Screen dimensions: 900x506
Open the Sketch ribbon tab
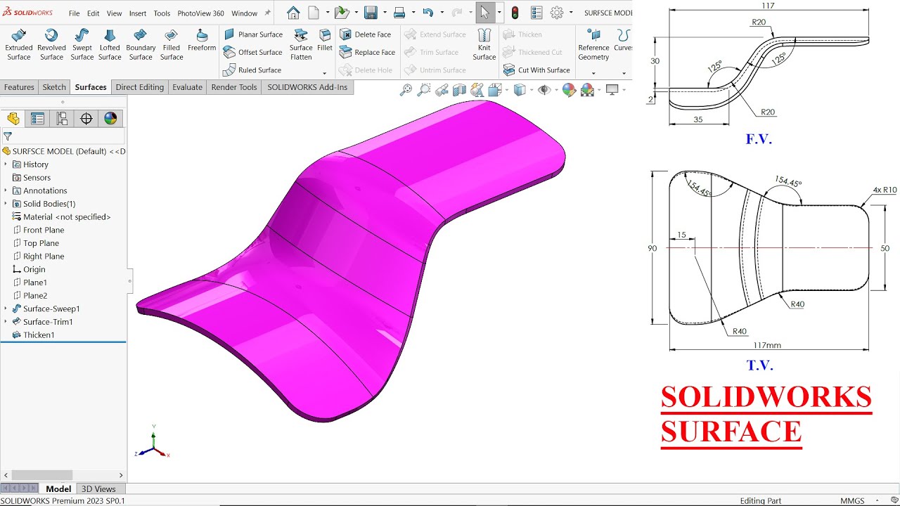click(54, 87)
